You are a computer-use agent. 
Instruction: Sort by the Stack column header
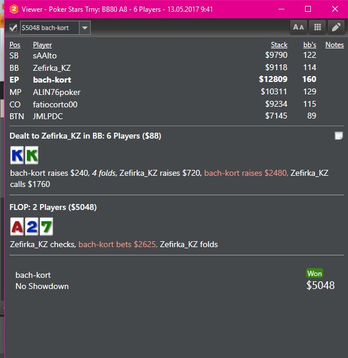tap(279, 45)
